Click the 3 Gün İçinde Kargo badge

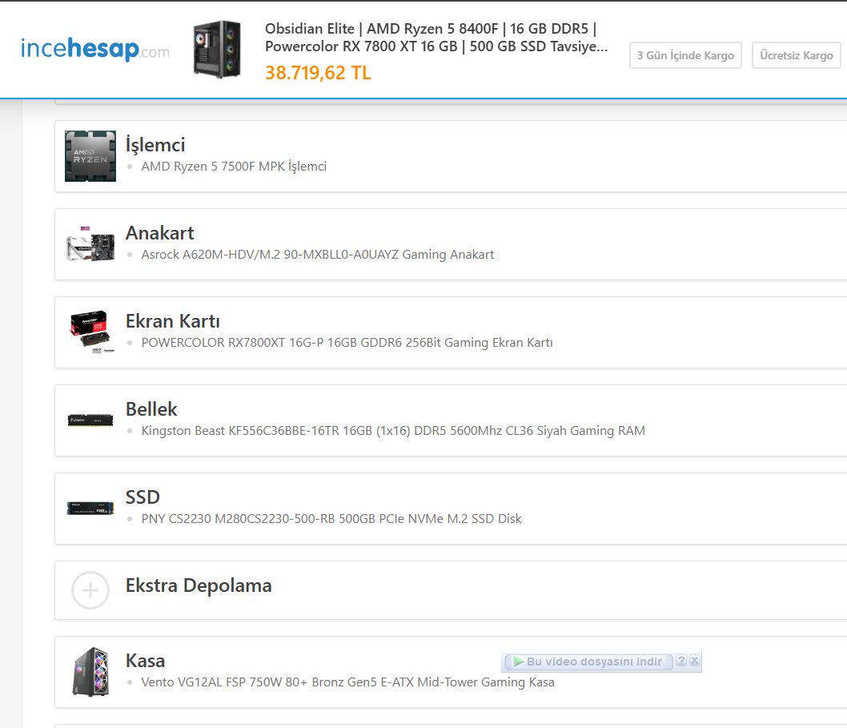[685, 55]
